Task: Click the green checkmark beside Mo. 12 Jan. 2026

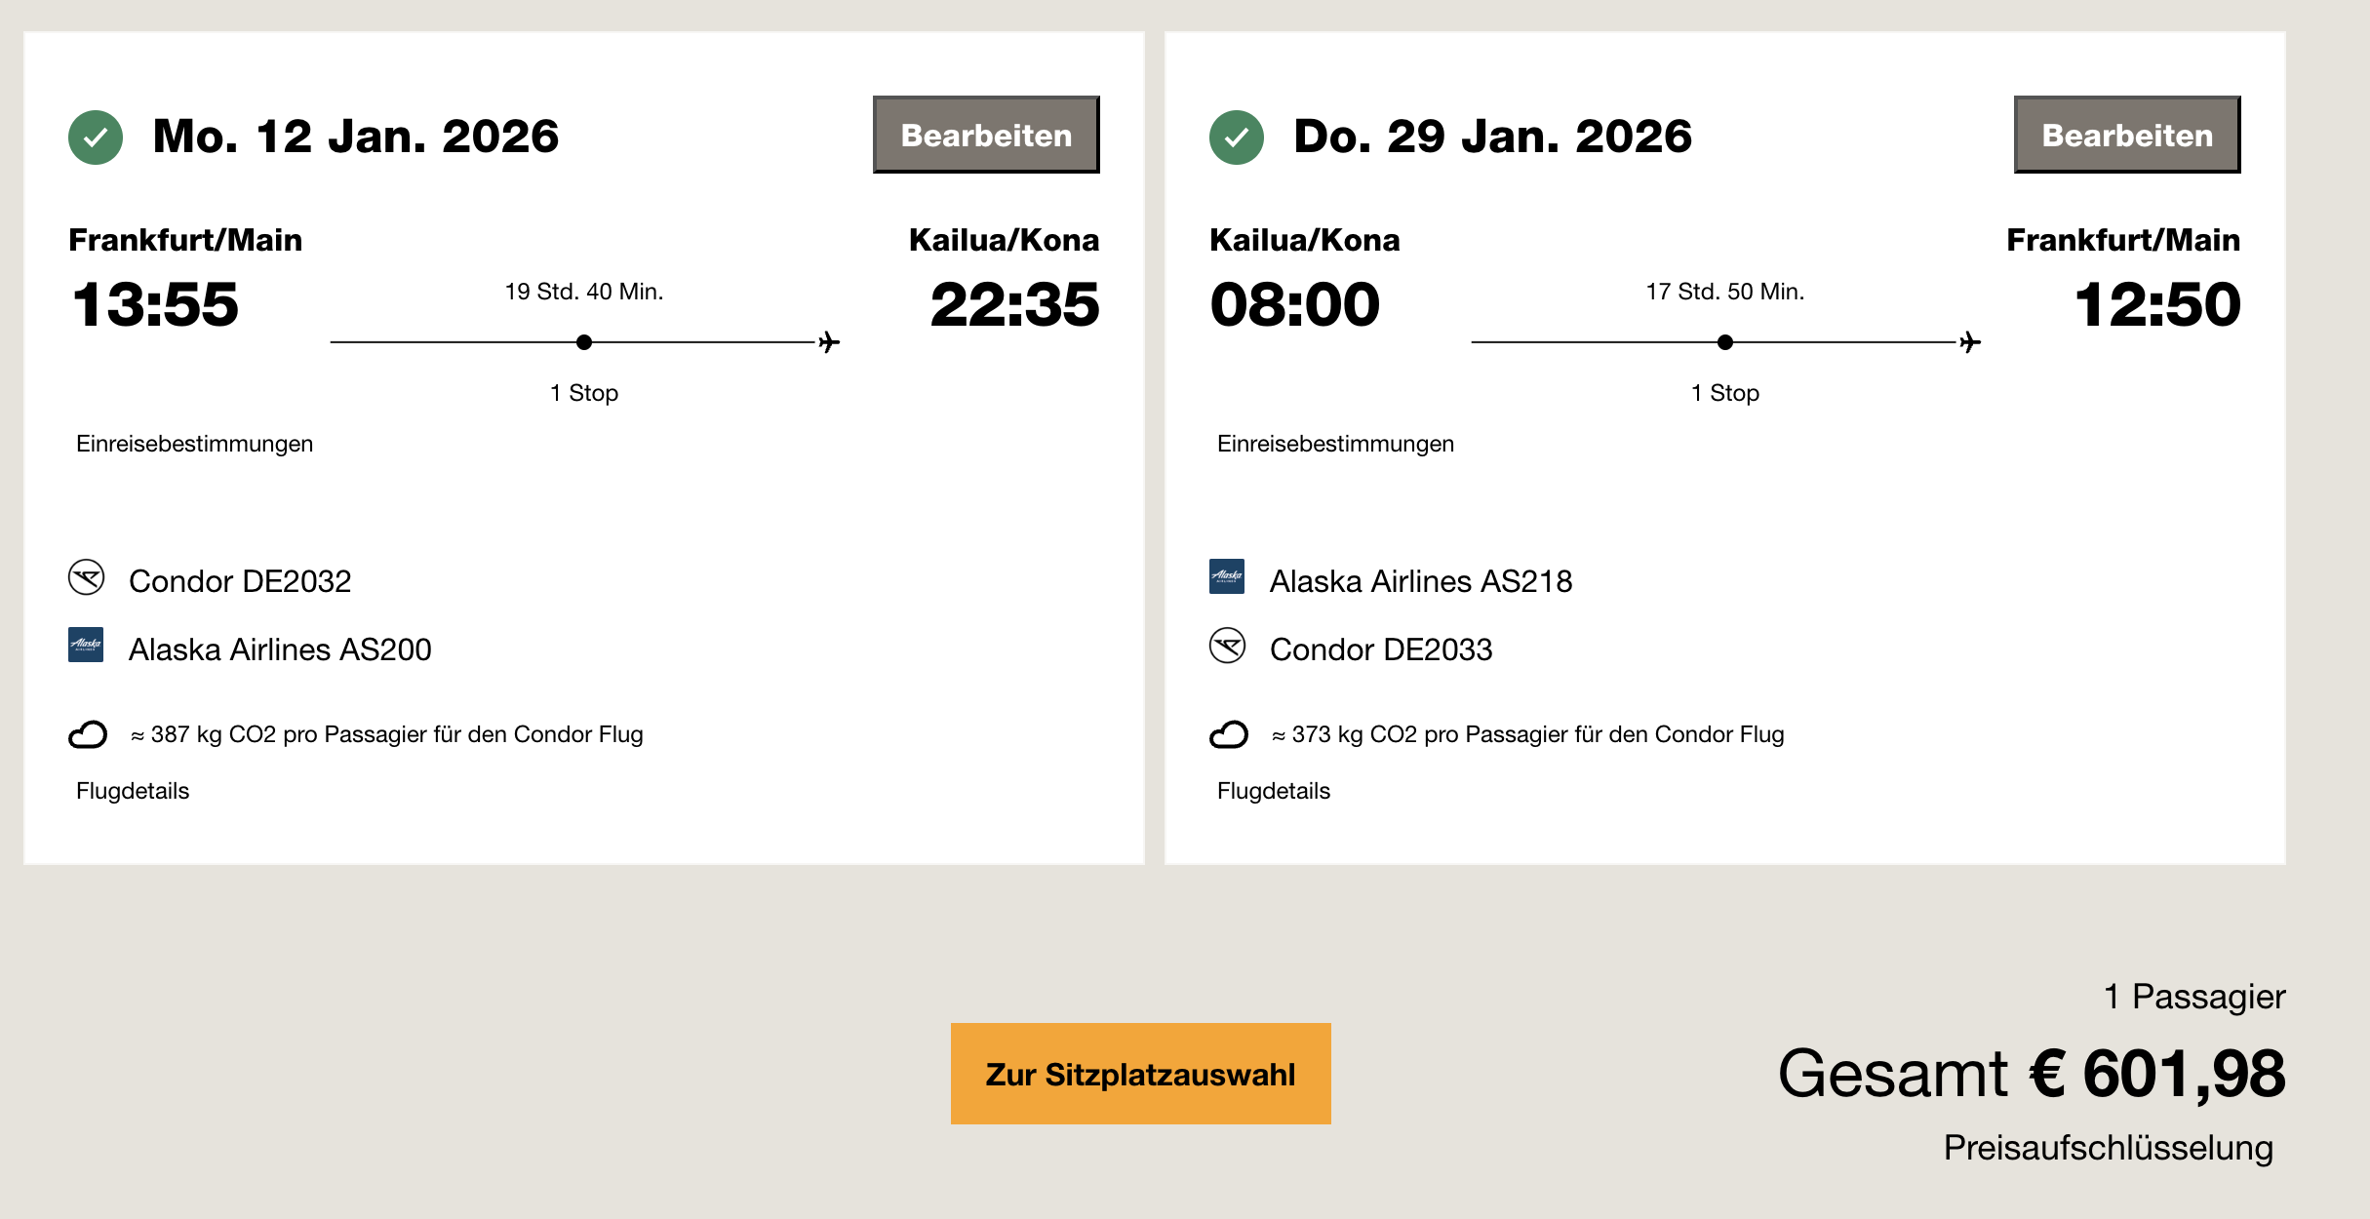Action: coord(96,138)
